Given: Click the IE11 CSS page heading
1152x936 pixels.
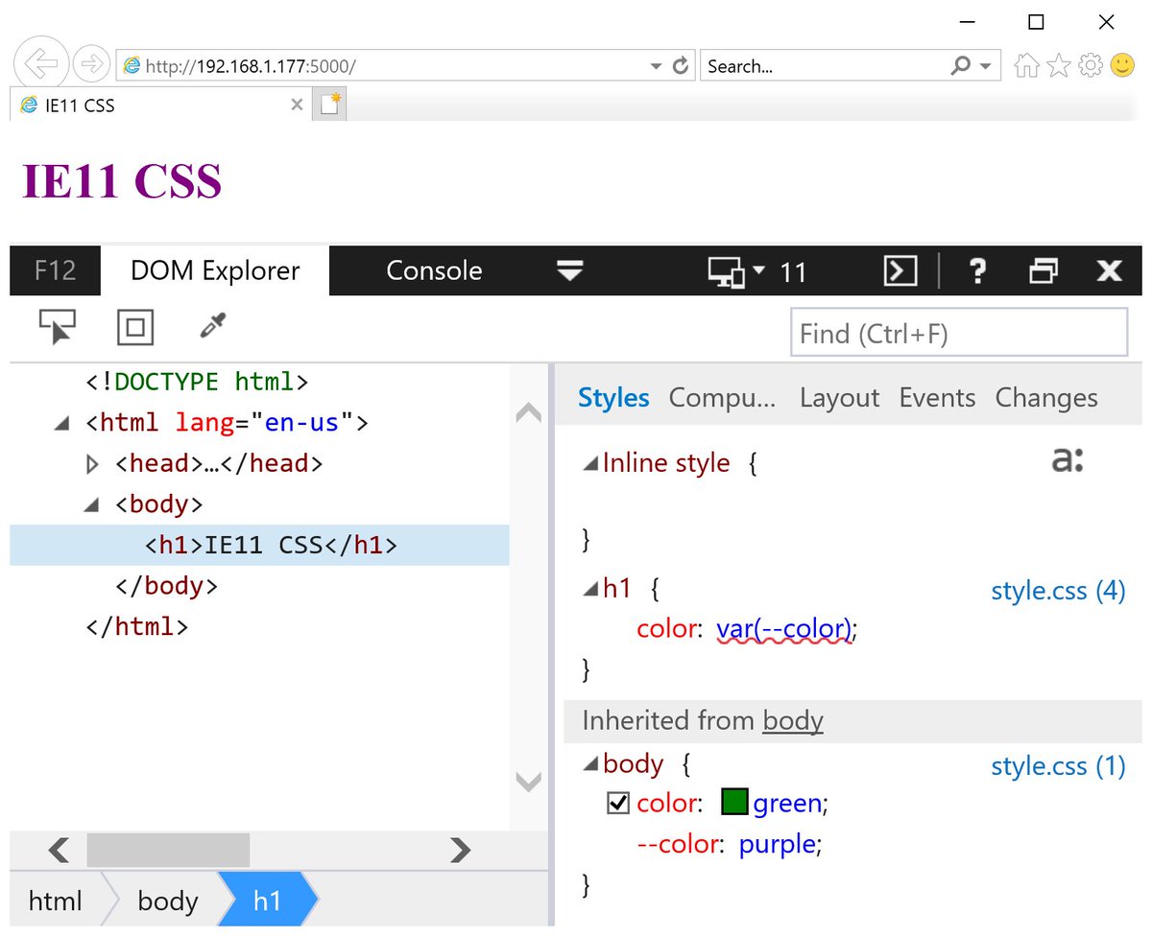Looking at the screenshot, I should pos(123,180).
